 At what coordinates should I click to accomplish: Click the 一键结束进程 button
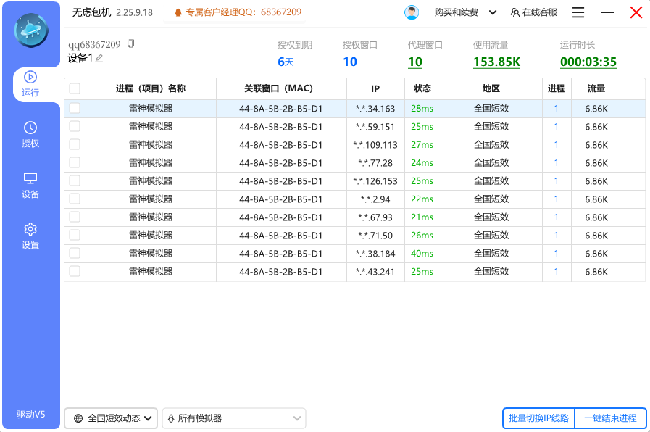[x=609, y=418]
